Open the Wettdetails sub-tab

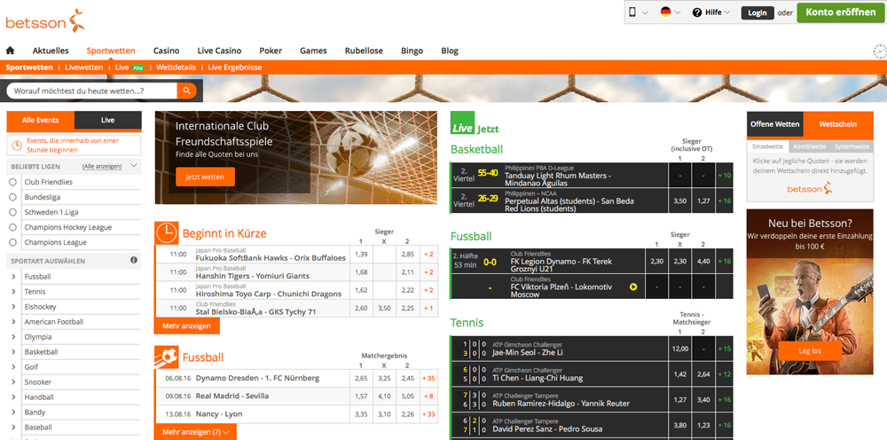point(176,67)
